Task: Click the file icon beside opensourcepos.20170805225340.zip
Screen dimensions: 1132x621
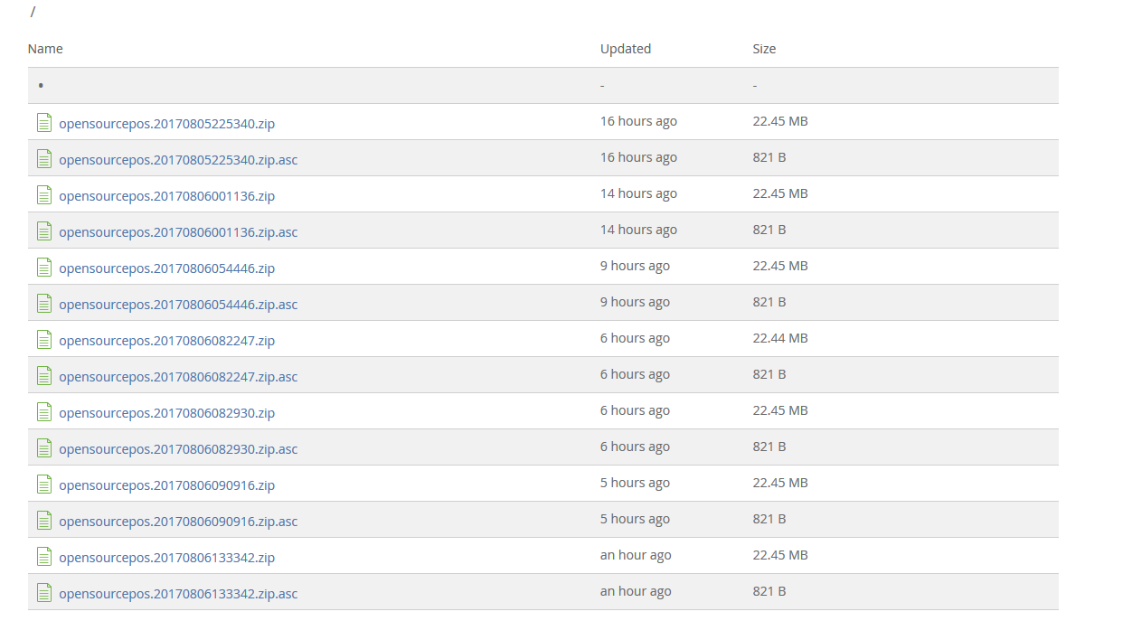Action: click(44, 121)
